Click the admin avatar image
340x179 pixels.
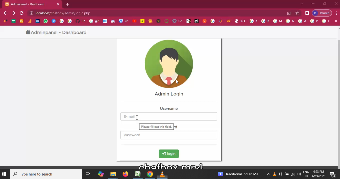point(169,64)
